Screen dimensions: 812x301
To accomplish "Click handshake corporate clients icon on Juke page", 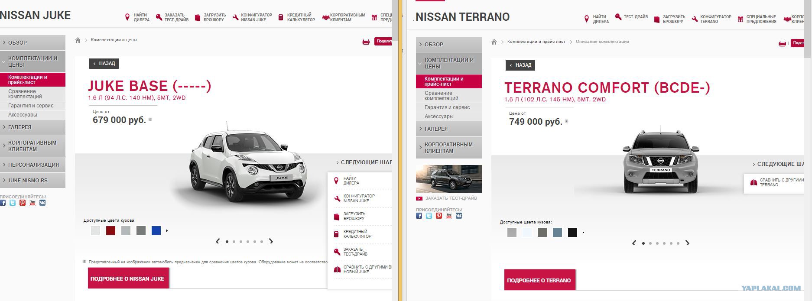I will click(x=326, y=17).
